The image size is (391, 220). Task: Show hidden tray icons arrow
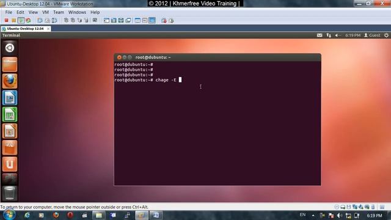[x=313, y=215]
